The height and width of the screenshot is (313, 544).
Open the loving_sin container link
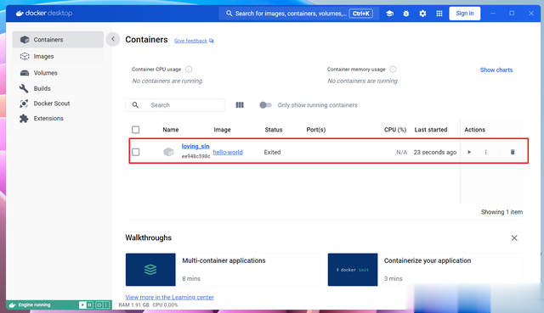pyautogui.click(x=195, y=146)
